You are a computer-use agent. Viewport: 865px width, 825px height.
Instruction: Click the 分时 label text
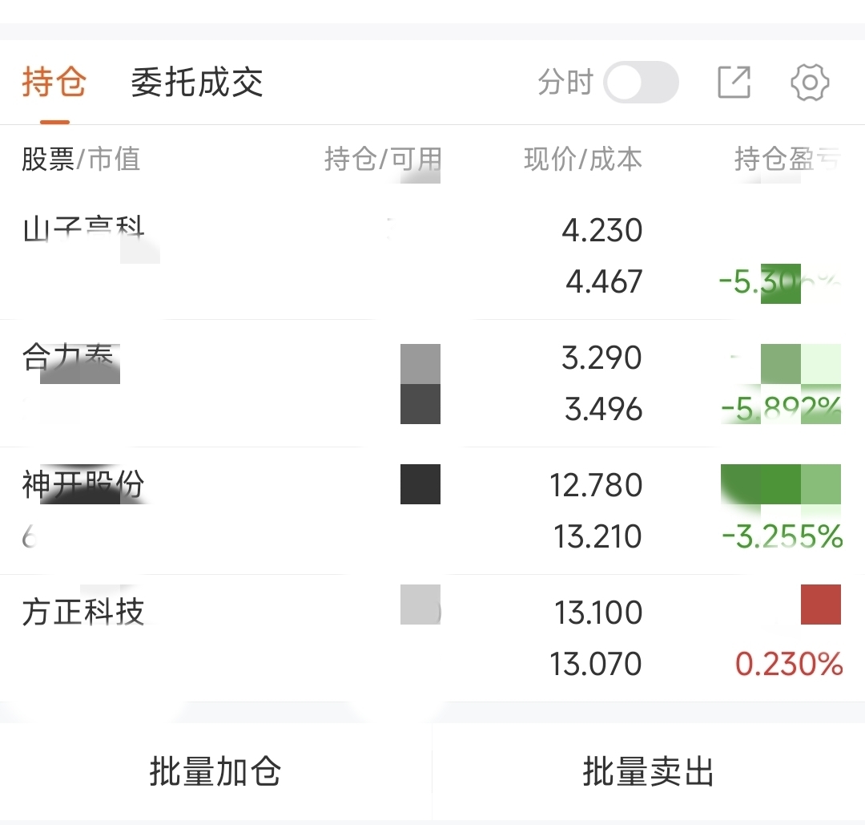[565, 83]
